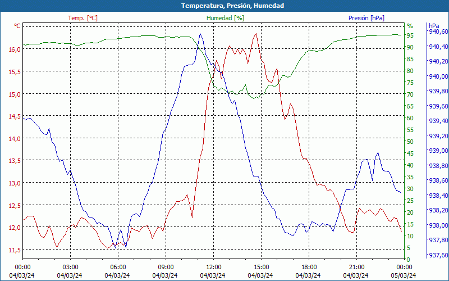Click the 15,0 temperature tick label
This screenshot has width=449, height=281.
15,94
